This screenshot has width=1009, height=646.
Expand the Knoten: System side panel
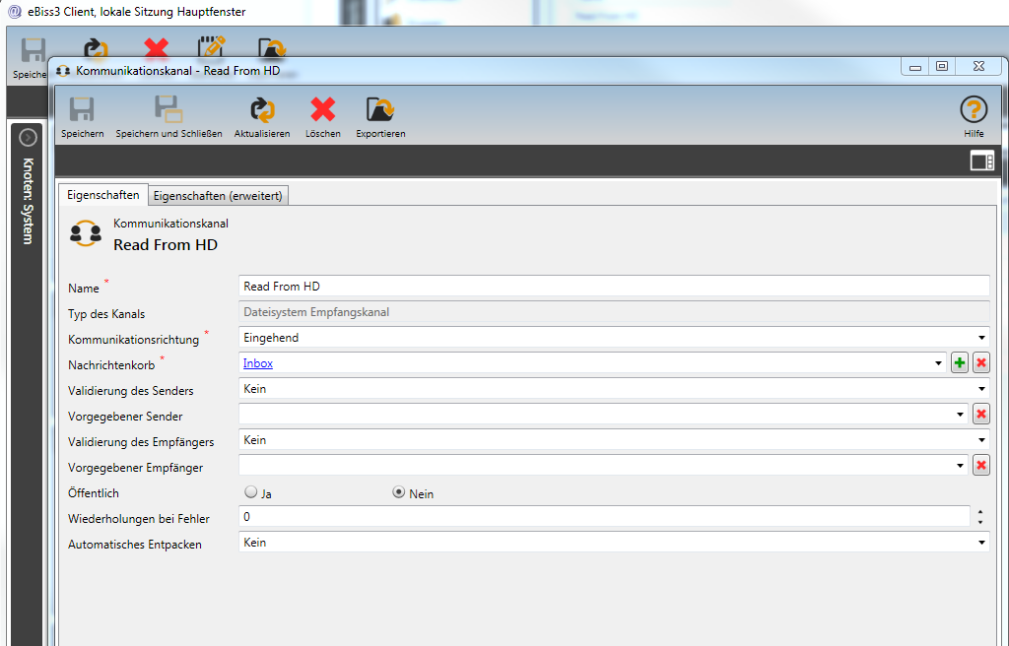point(28,138)
